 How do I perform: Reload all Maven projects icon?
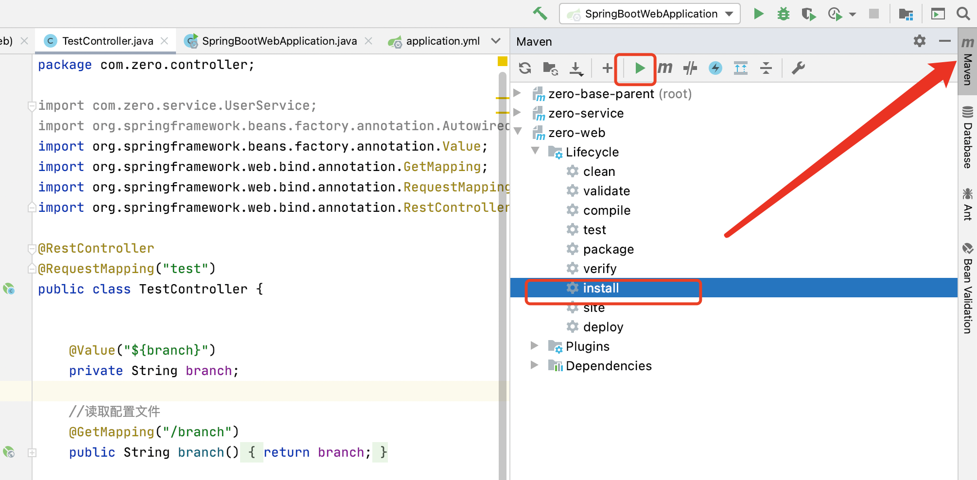525,68
